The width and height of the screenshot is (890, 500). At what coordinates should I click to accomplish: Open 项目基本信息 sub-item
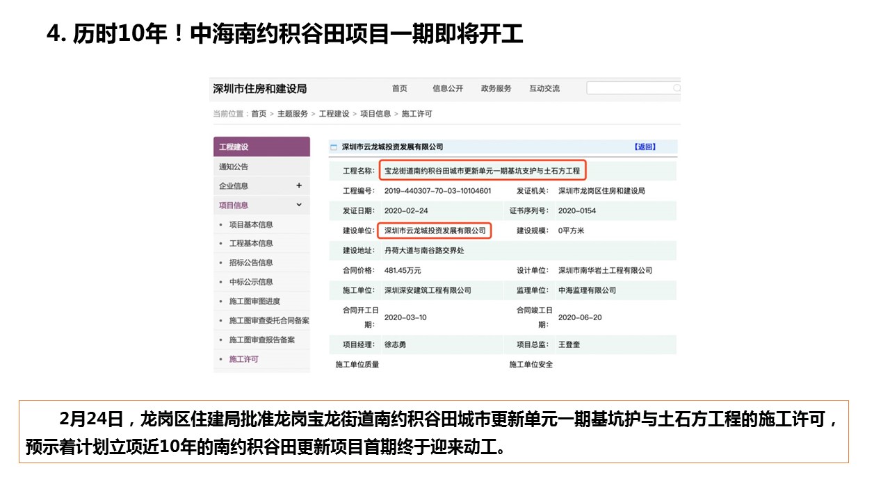[251, 224]
